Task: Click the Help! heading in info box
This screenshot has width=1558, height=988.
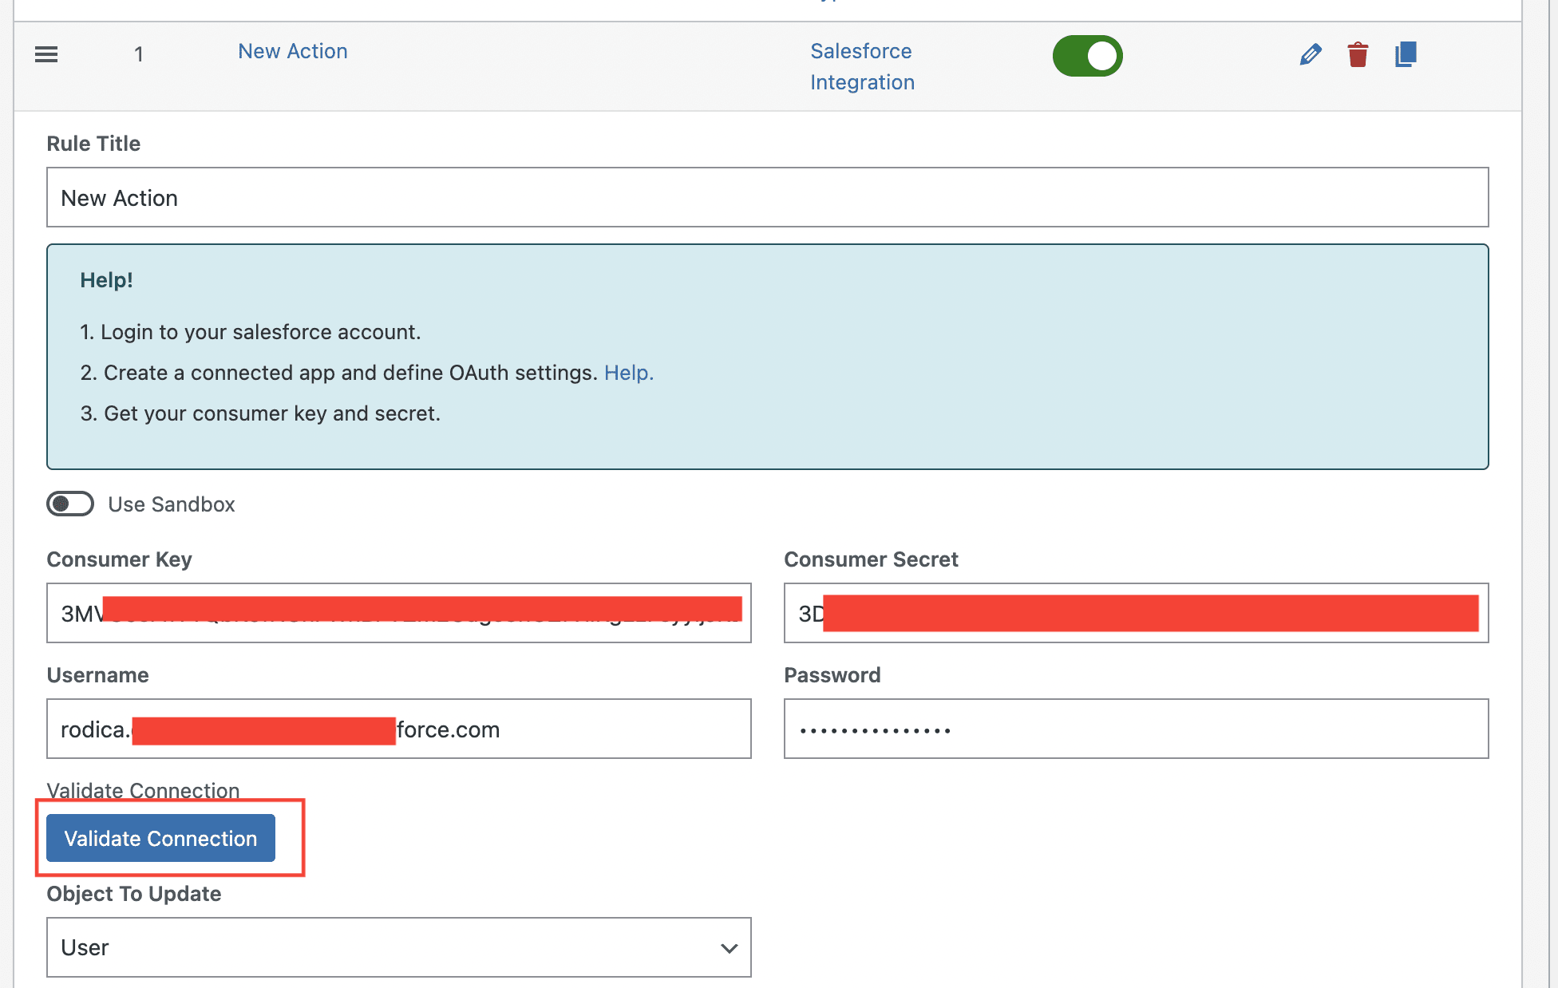Action: coord(106,280)
